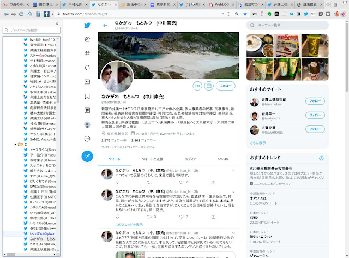This screenshot has width=349, height=258.
Task: Click browser back arrow
Action: [x=6, y=14]
